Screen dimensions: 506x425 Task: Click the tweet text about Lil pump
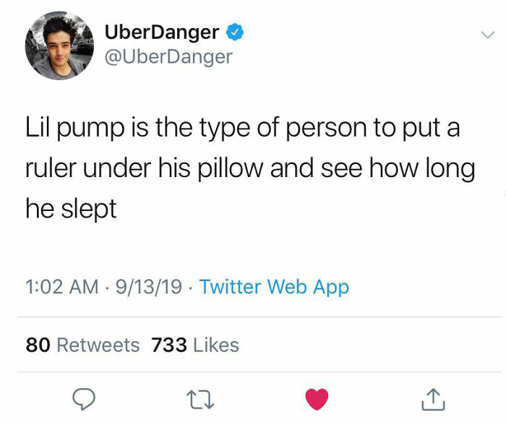250,168
